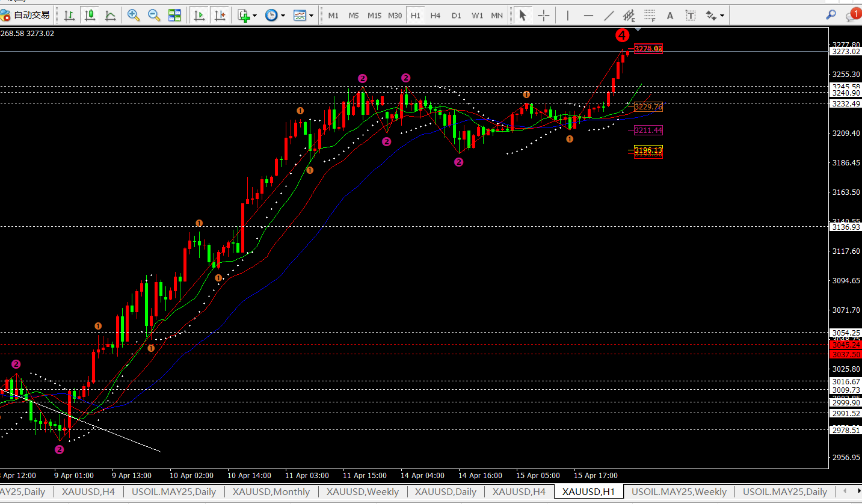Viewport: 862px width, 504px height.
Task: Toggle the 自动交易 AutoTrading button
Action: click(x=26, y=15)
